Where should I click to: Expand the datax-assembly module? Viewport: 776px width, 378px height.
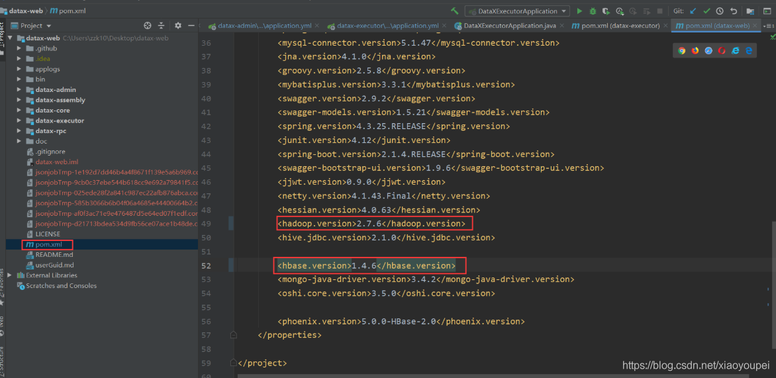coord(19,100)
